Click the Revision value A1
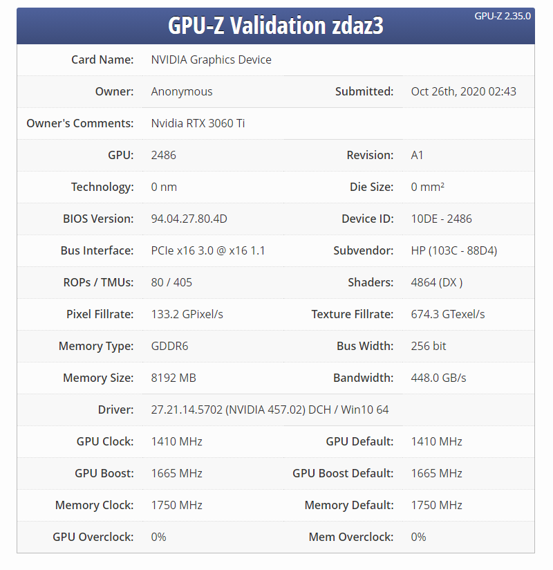Screen dimensions: 553x570 pyautogui.click(x=417, y=155)
